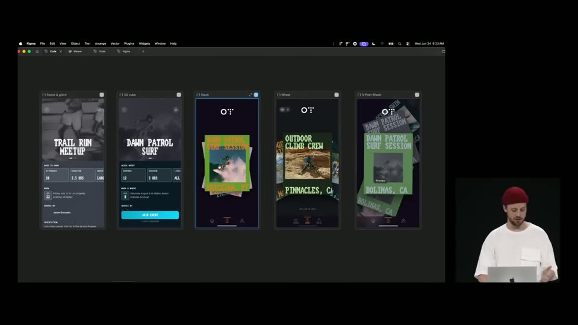
Task: Click profile nav icon in Stack frame
Action: point(242,221)
